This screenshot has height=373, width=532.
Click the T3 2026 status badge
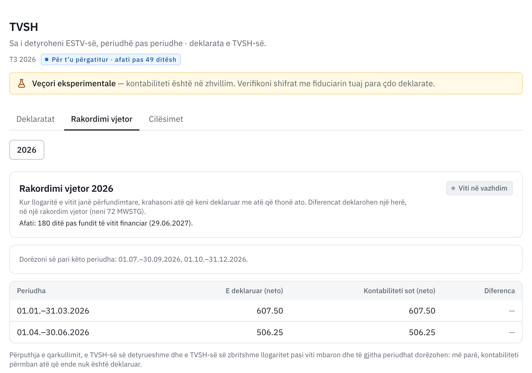(111, 59)
